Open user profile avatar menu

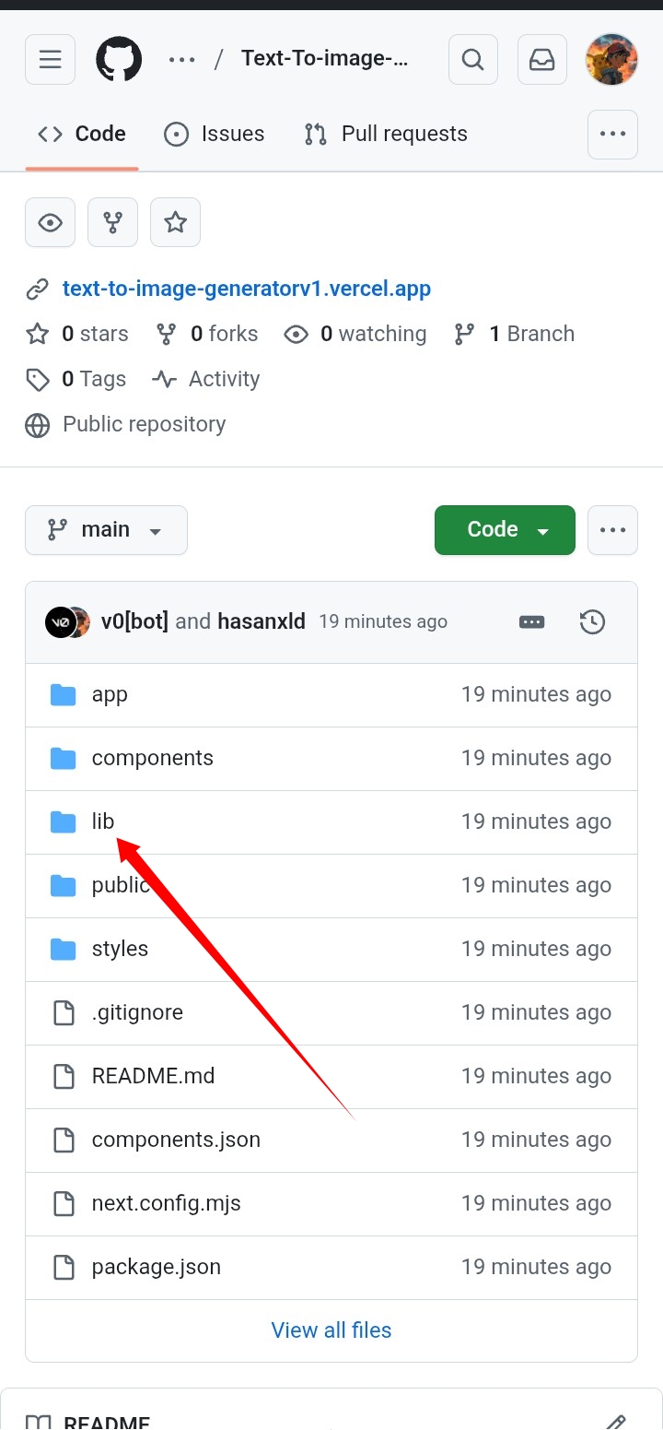[611, 60]
